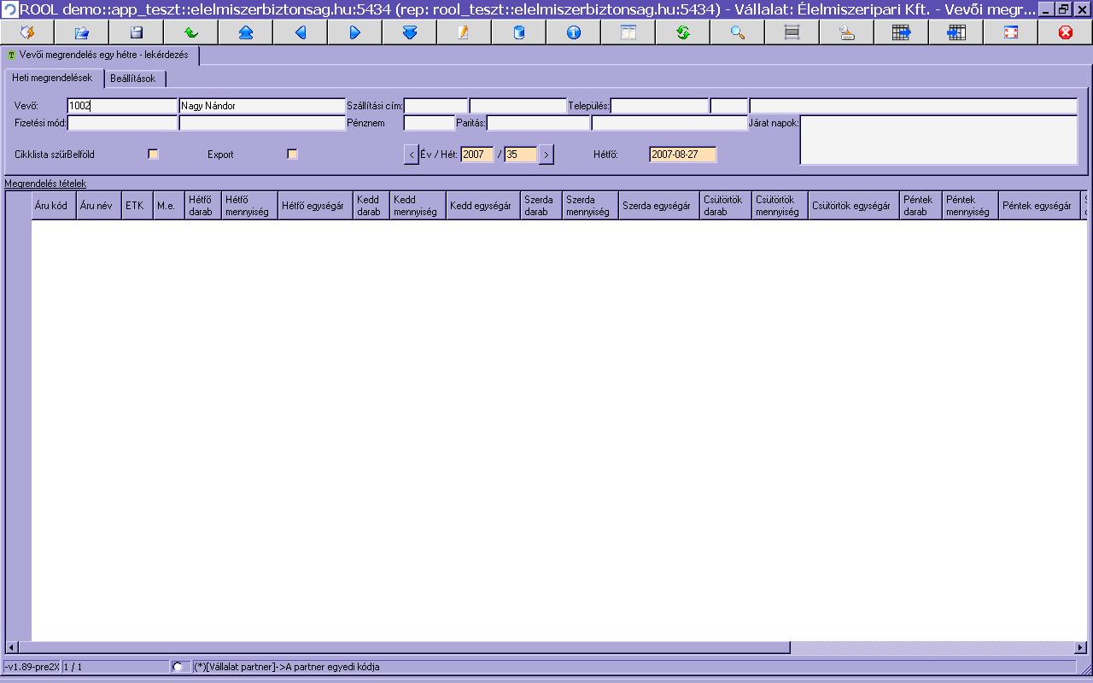Click the Áru kód column header
The height and width of the screenshot is (683, 1093).
tap(54, 206)
